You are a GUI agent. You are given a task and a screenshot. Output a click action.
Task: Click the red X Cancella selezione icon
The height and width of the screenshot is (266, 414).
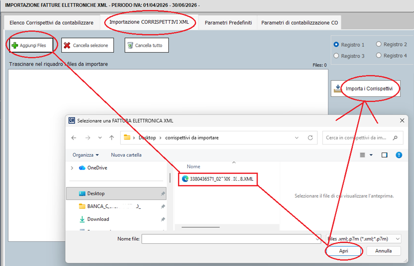pos(67,46)
